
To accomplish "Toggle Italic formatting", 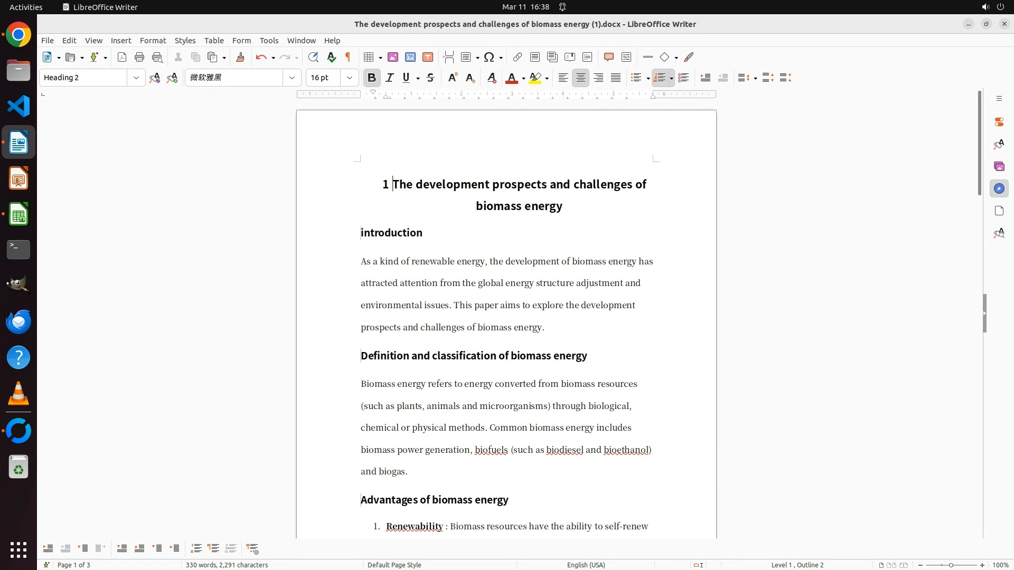I will pyautogui.click(x=390, y=78).
